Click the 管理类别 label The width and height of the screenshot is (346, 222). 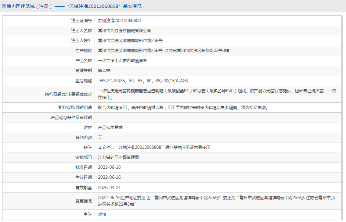(x=83, y=71)
